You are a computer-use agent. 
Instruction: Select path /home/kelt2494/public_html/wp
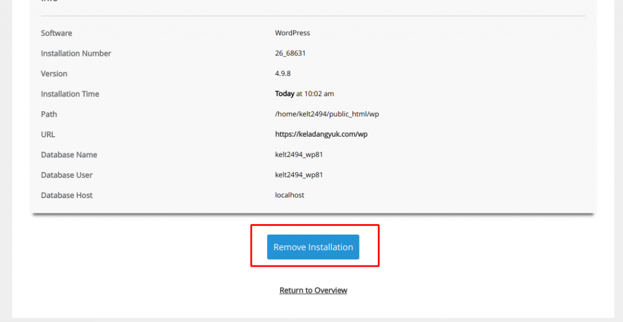tap(327, 114)
